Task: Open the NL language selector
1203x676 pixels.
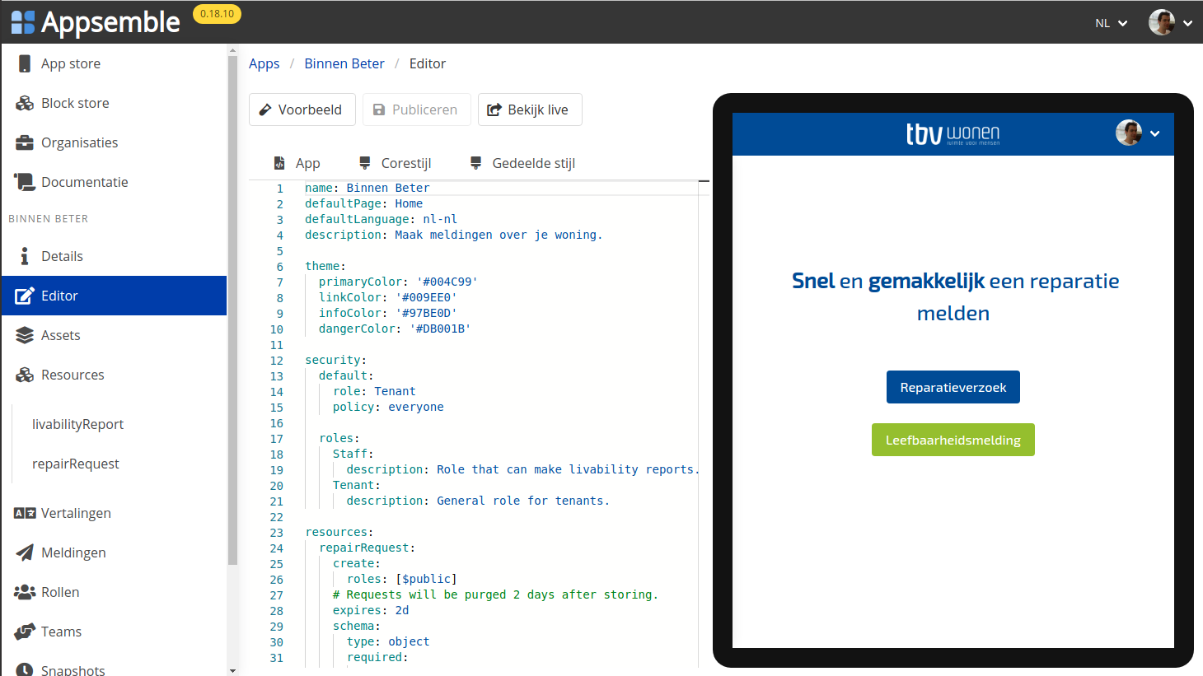Action: pyautogui.click(x=1110, y=22)
